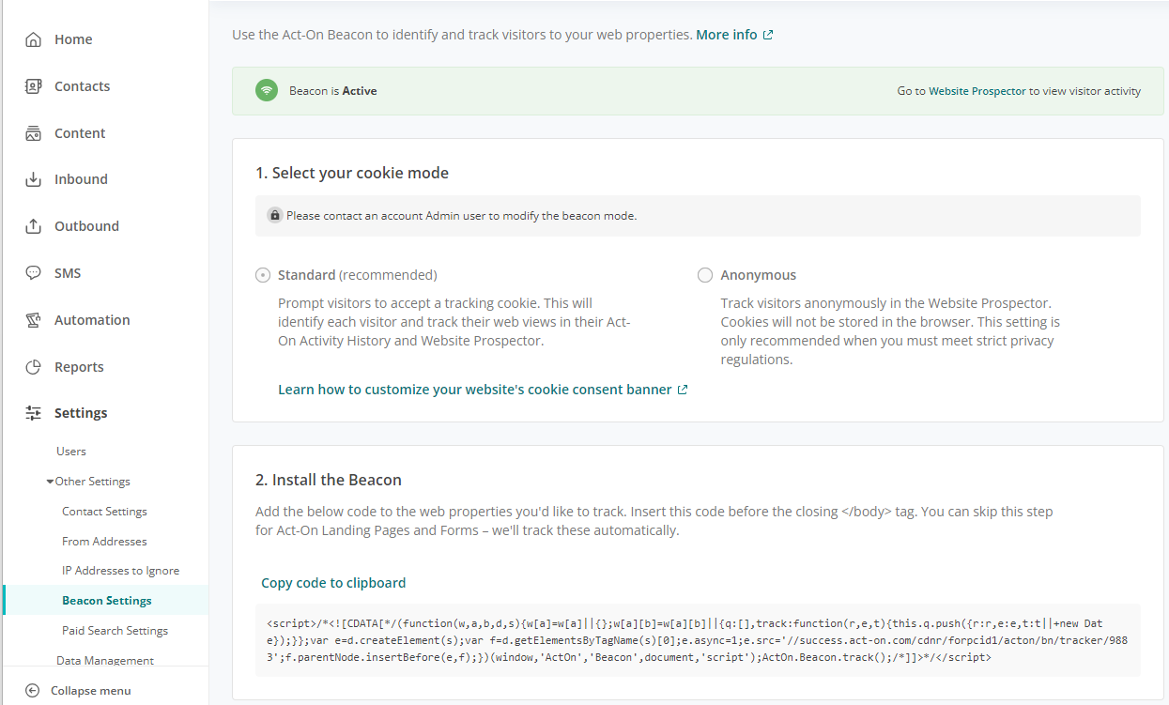Open Contact Settings in sidebar
The image size is (1169, 705).
coord(104,512)
